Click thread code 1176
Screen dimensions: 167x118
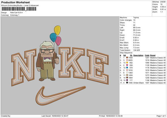pyautogui.click(x=147, y=68)
